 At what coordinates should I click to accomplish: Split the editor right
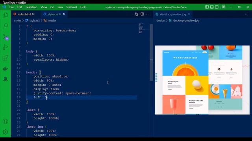coord(142,14)
